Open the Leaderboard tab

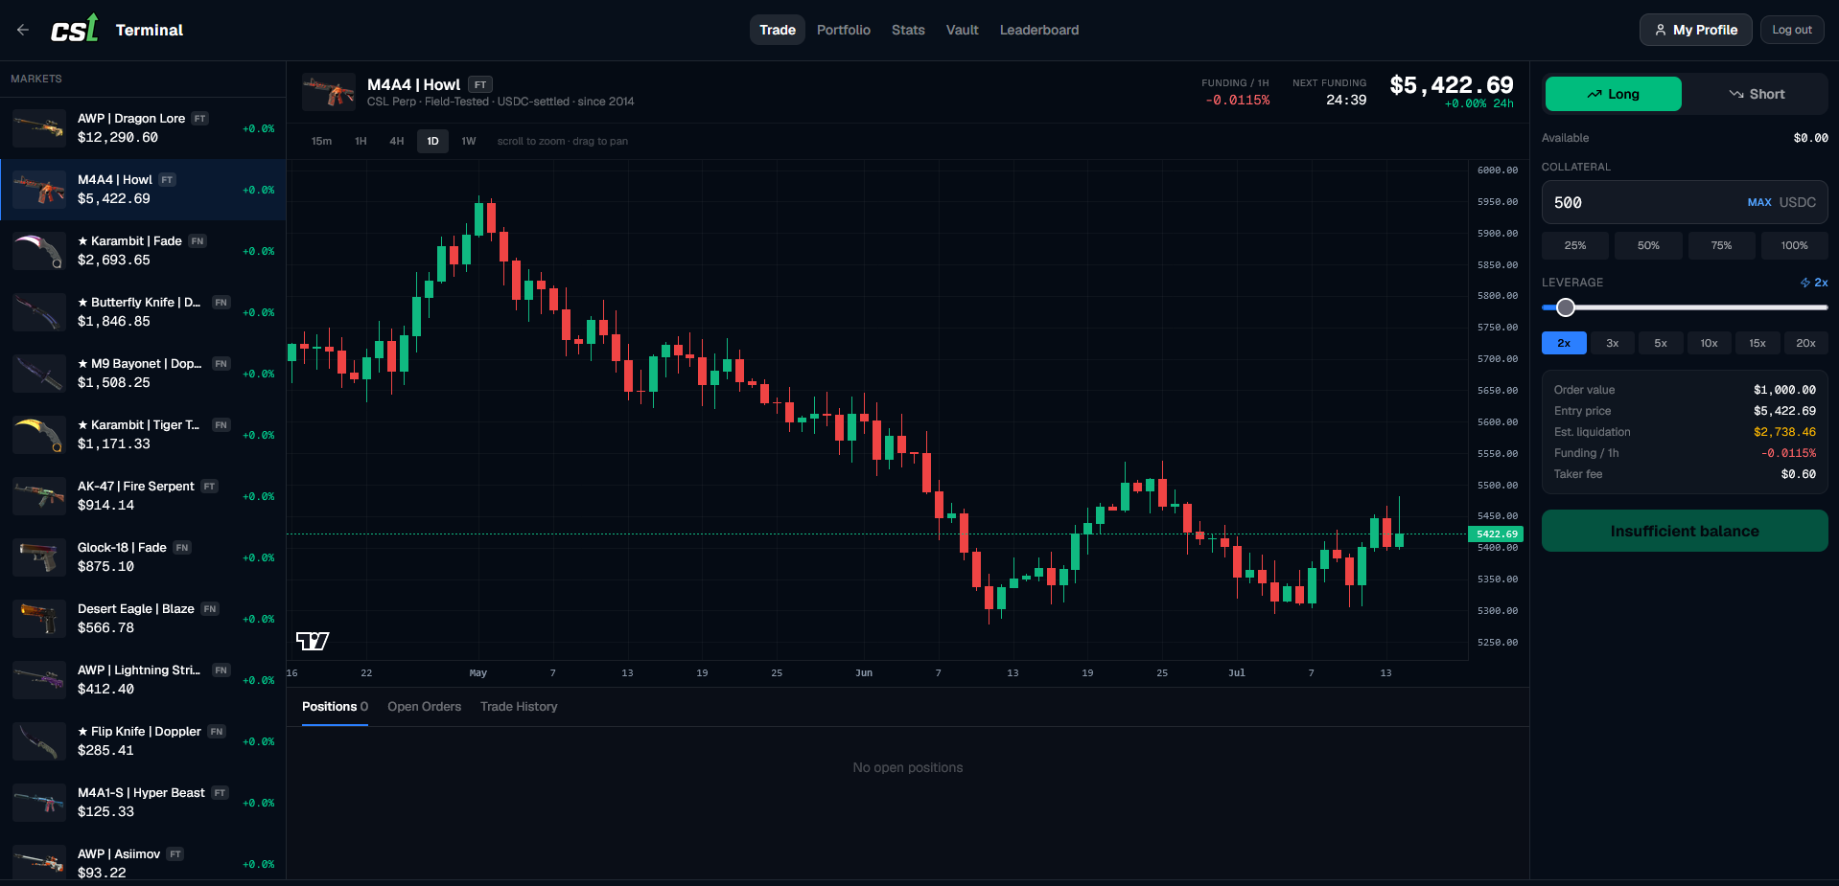pyautogui.click(x=1039, y=30)
